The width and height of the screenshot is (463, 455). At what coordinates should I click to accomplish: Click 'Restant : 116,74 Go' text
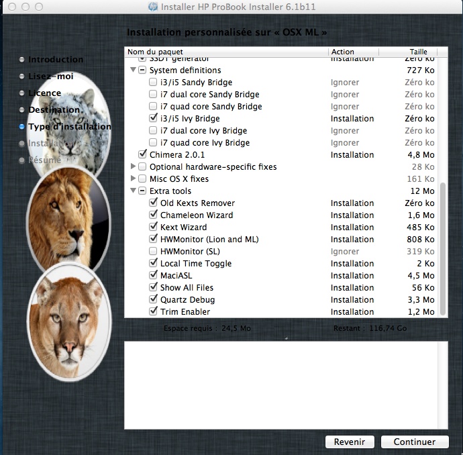click(x=370, y=328)
